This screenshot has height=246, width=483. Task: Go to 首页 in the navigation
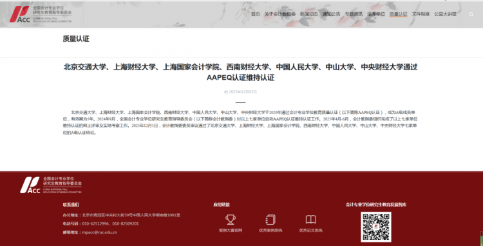coord(256,14)
